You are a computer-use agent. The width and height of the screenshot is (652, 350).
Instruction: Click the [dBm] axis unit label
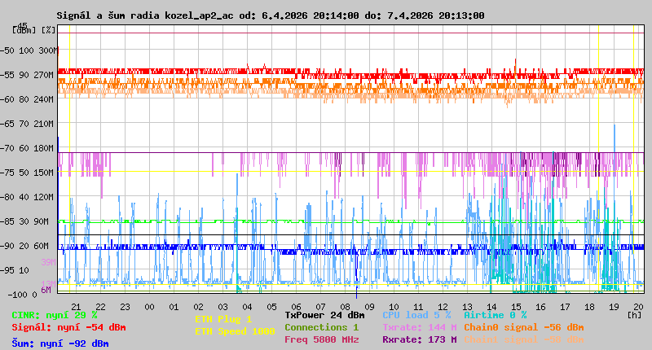(x=23, y=30)
